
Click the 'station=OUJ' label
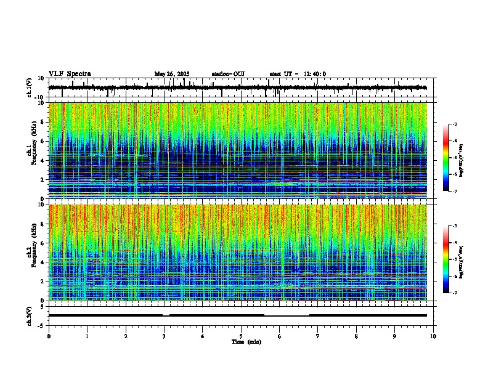coord(228,74)
